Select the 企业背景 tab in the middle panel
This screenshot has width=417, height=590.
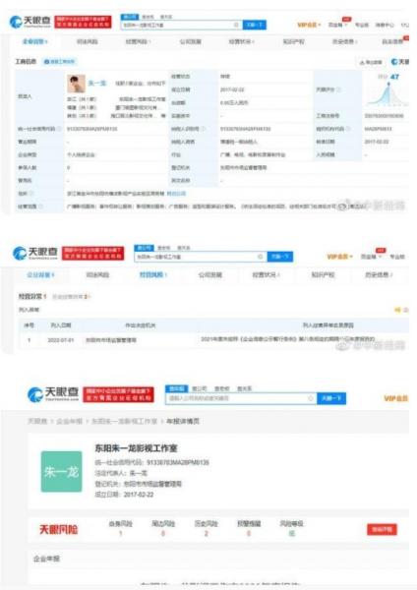coord(40,274)
